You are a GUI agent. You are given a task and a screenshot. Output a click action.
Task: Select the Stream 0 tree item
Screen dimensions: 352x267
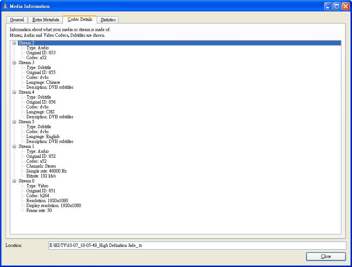(x=27, y=181)
